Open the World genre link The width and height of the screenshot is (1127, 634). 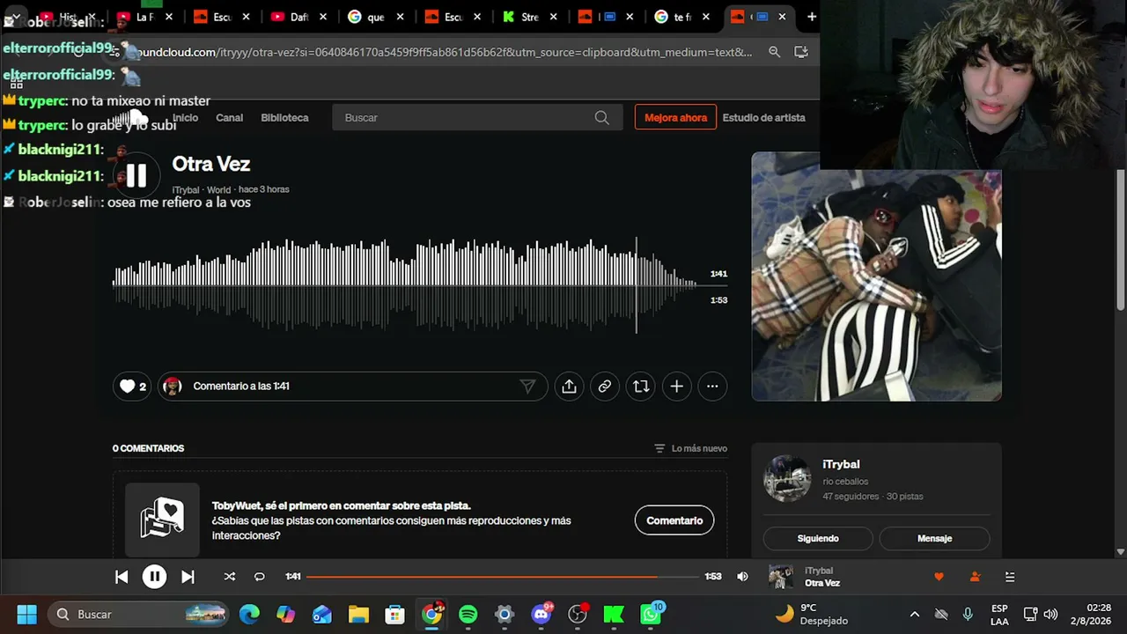(218, 189)
